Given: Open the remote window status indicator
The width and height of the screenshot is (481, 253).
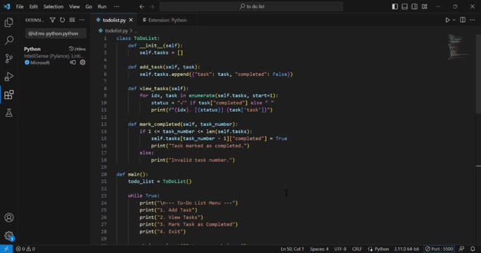Looking at the screenshot, I should click(6, 249).
